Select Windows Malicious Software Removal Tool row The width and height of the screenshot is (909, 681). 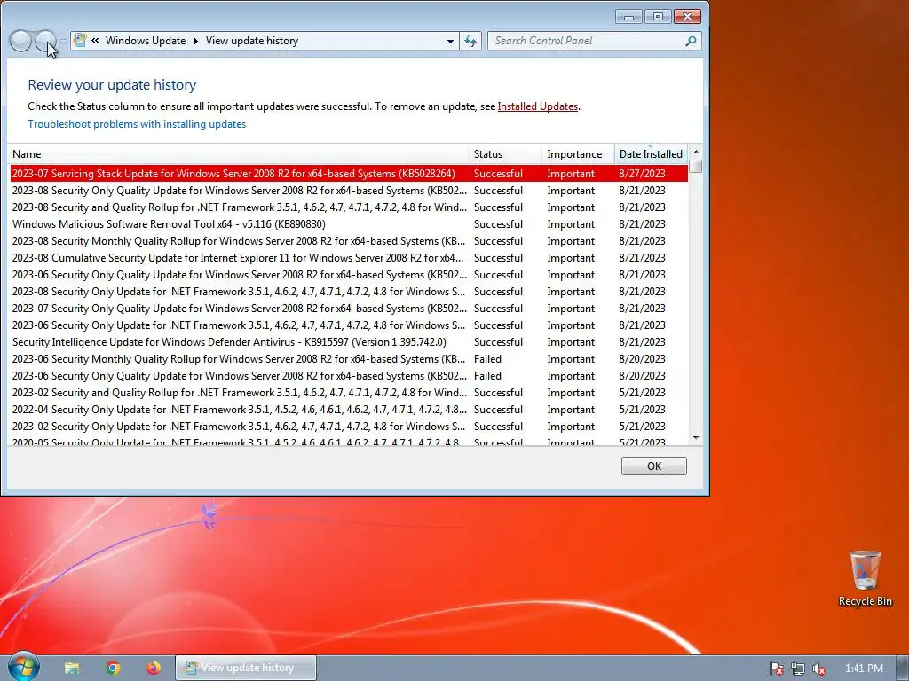(349, 224)
